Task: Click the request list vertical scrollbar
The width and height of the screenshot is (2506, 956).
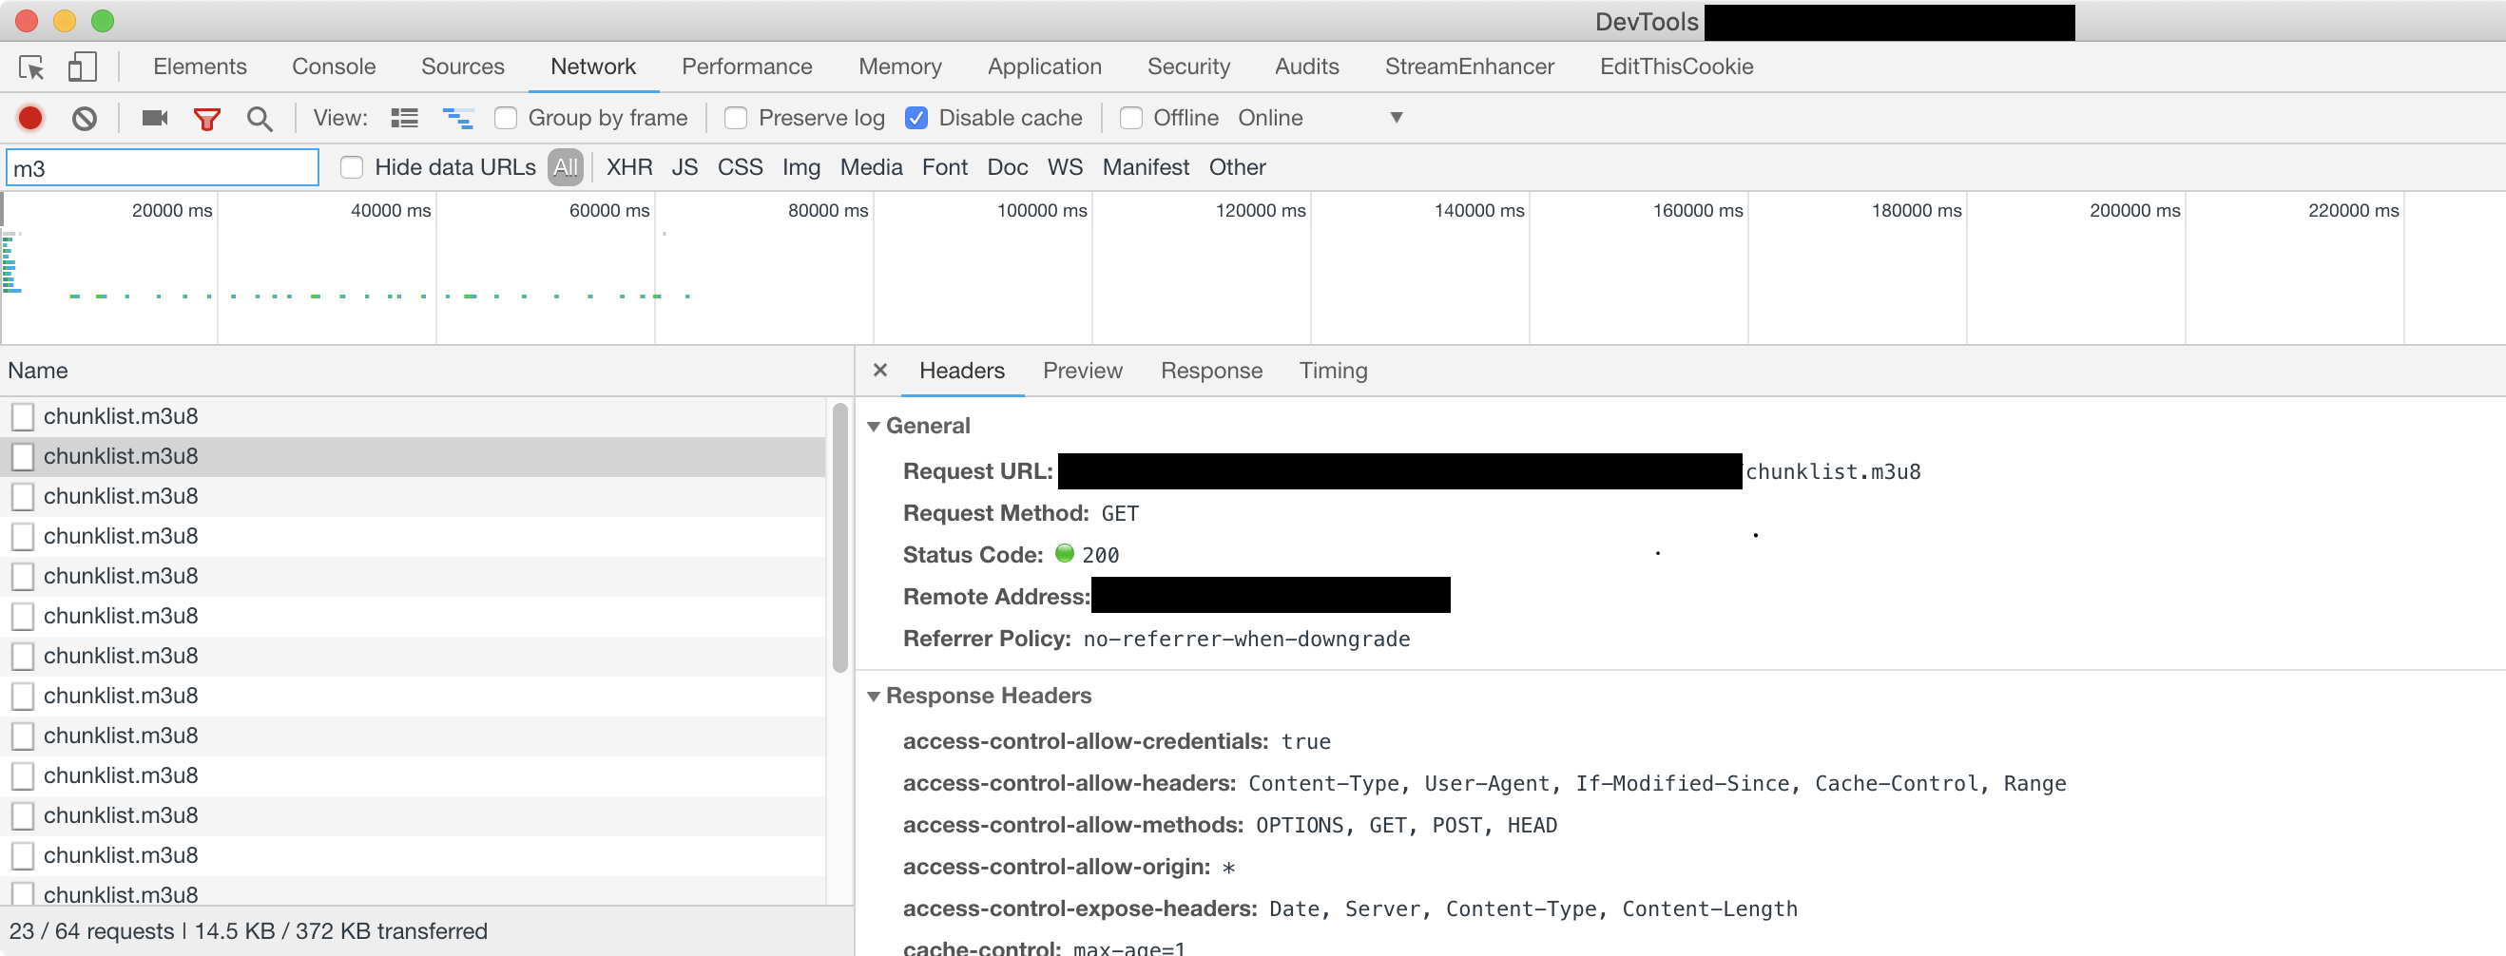Action: (x=840, y=537)
